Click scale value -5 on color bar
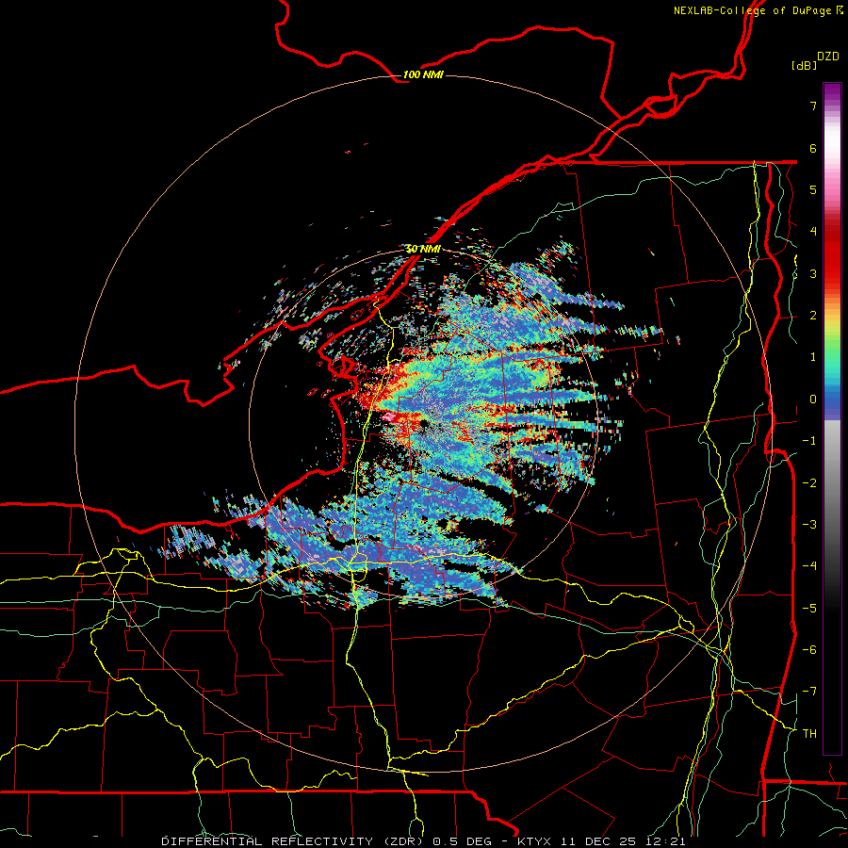Viewport: 848px width, 848px height. pos(809,608)
